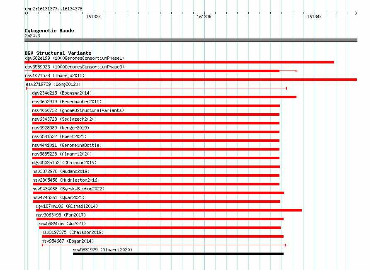
Task: Open dgv4503n152 (Chaisson2019) label
Action: click(x=64, y=163)
